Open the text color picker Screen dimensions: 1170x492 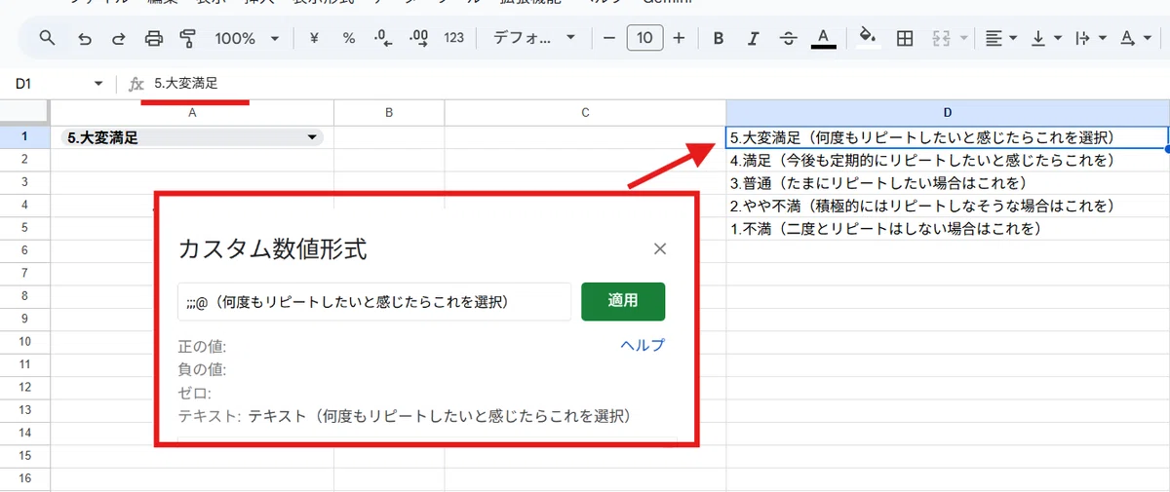tap(824, 39)
